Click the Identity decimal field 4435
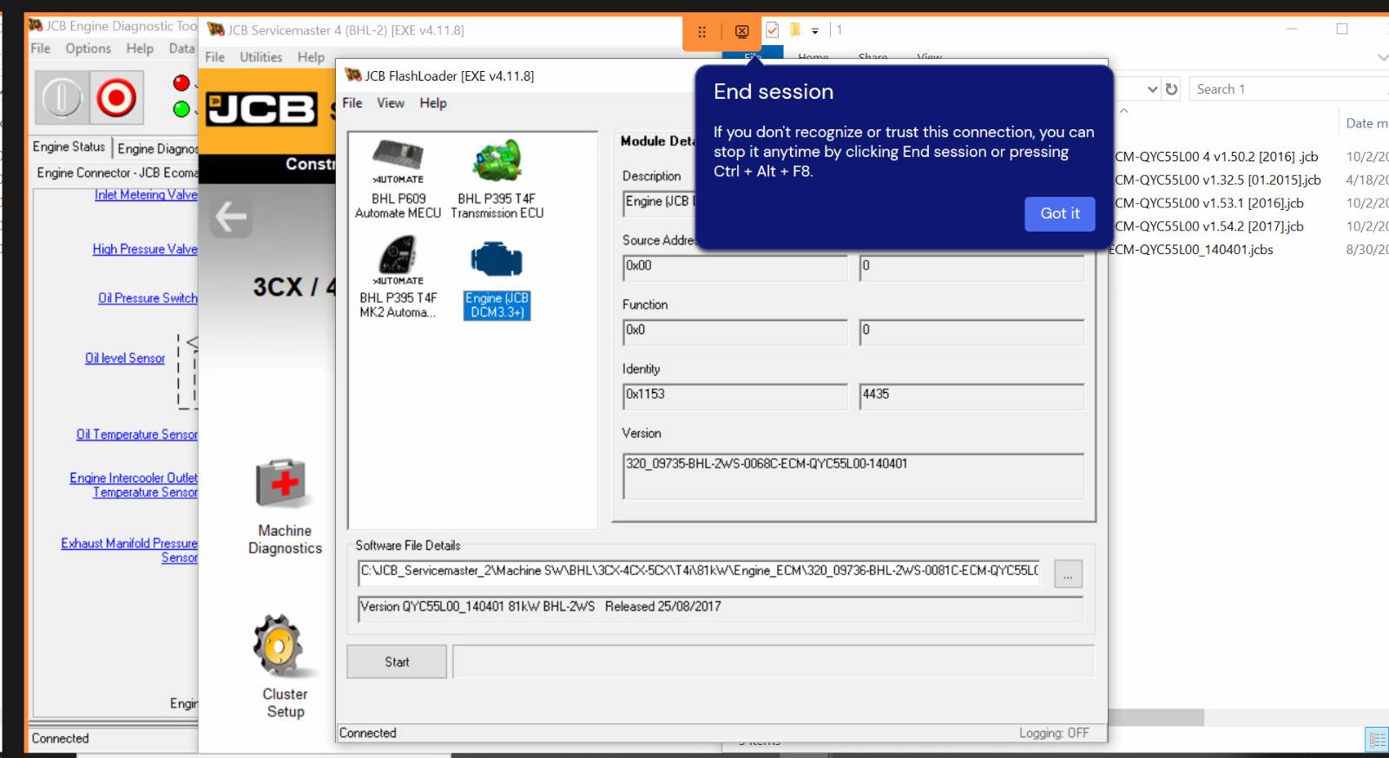The height and width of the screenshot is (758, 1389). click(971, 396)
